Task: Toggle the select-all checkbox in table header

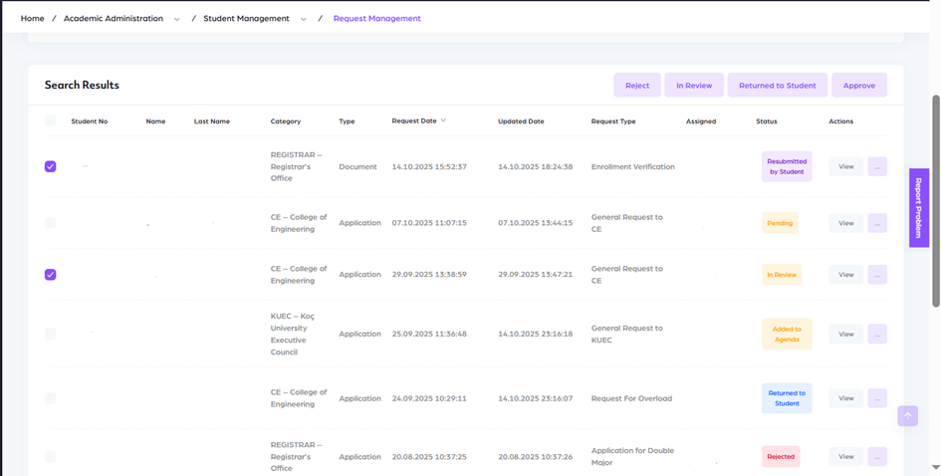Action: (x=51, y=121)
